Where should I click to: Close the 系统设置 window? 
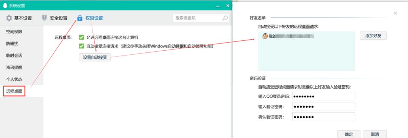[x=228, y=5]
